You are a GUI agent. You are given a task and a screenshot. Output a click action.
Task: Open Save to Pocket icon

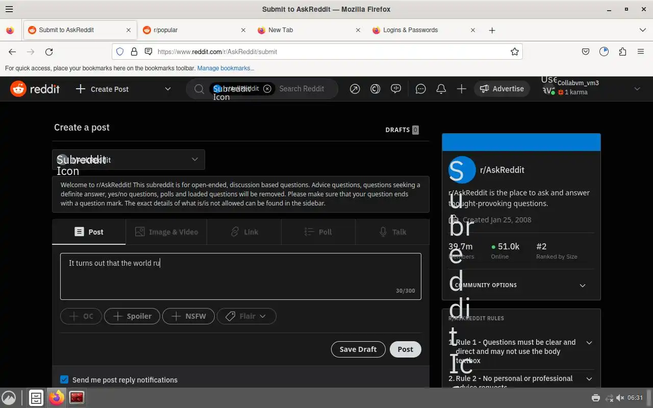click(x=586, y=52)
